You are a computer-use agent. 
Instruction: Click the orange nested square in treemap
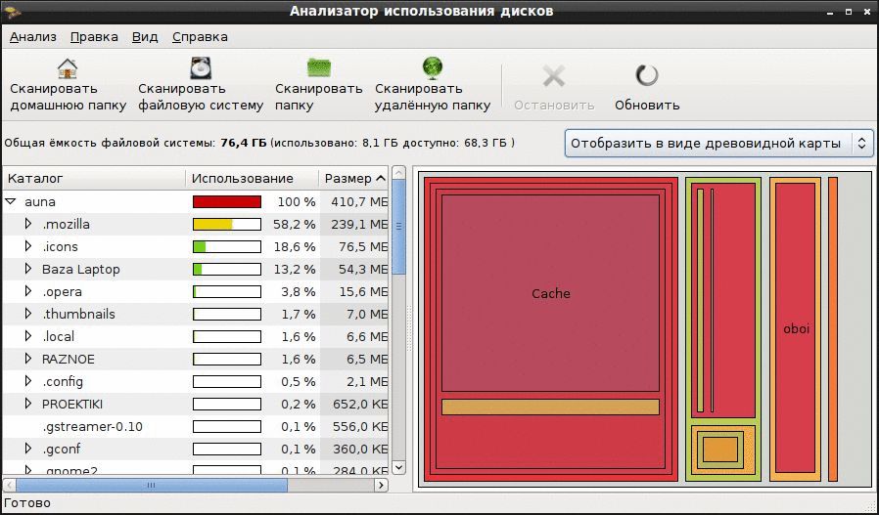(x=719, y=450)
